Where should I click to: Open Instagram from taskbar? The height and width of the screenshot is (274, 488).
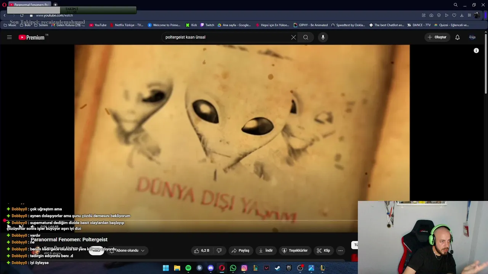click(244, 268)
